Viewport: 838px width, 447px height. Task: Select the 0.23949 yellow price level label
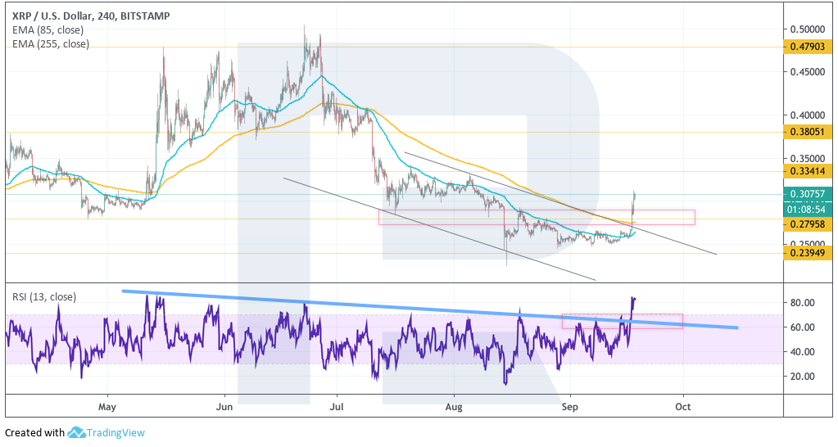(808, 253)
